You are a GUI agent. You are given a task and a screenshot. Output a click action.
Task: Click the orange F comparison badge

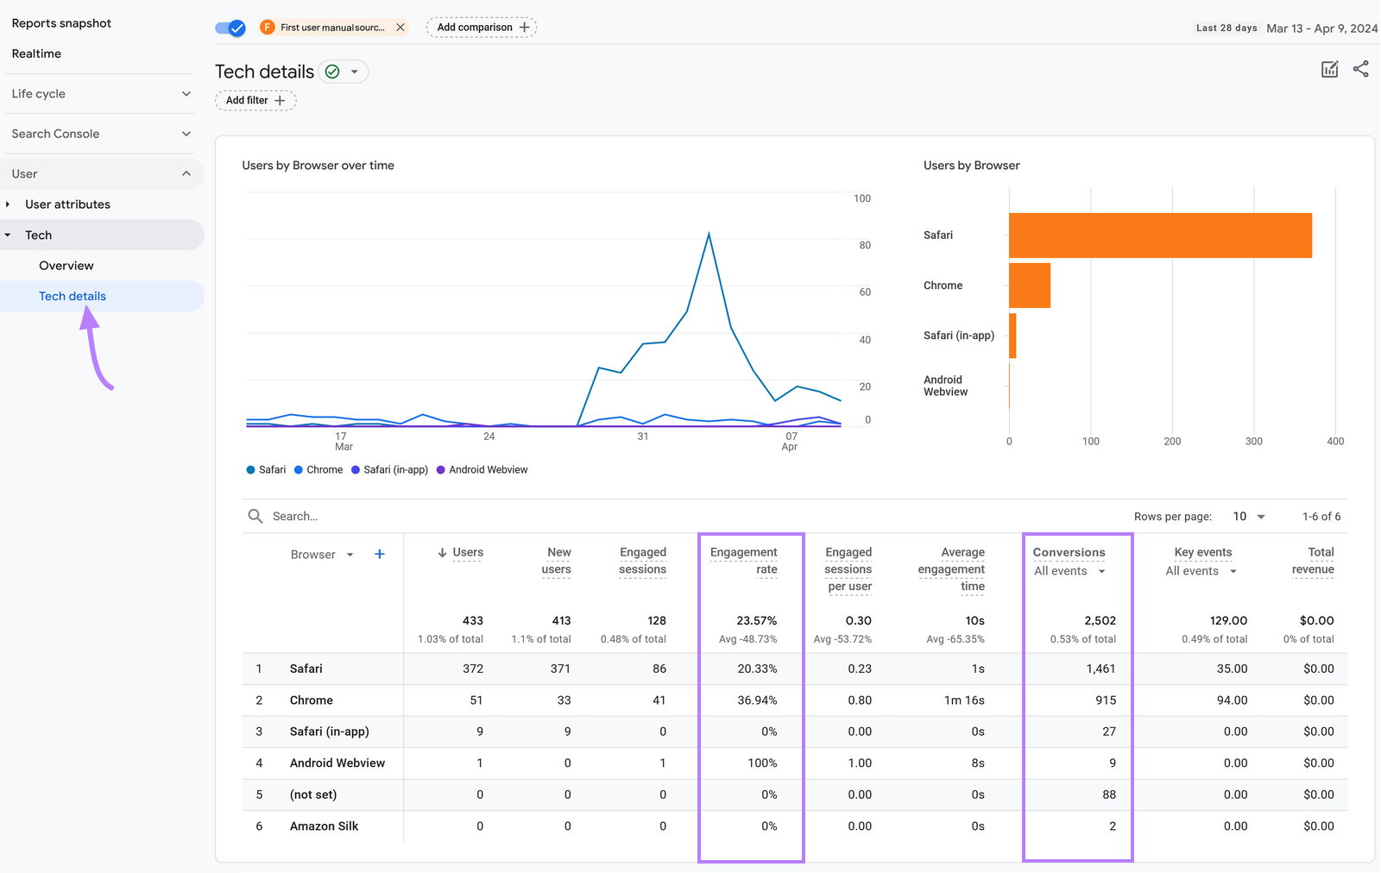[268, 28]
